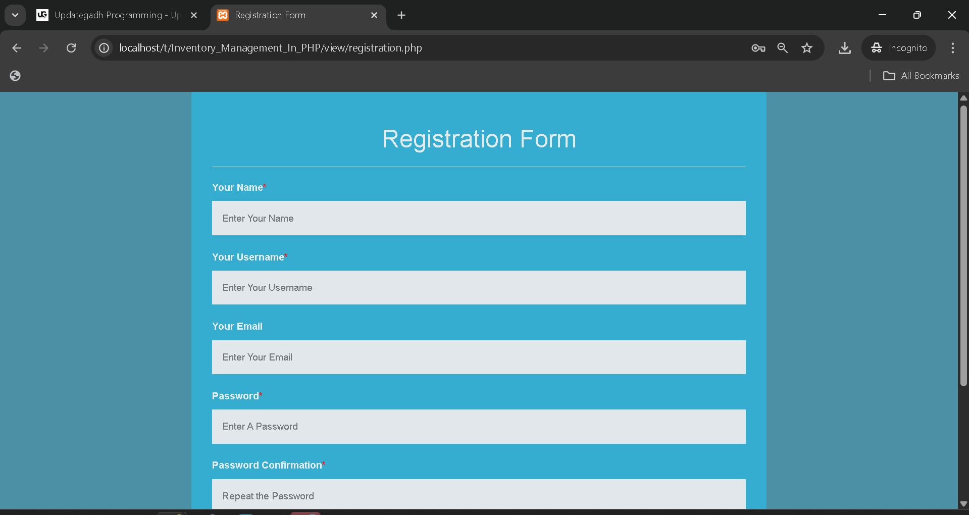Image resolution: width=969 pixels, height=515 pixels.
Task: Open Chrome's three-dot menu
Action: click(952, 48)
